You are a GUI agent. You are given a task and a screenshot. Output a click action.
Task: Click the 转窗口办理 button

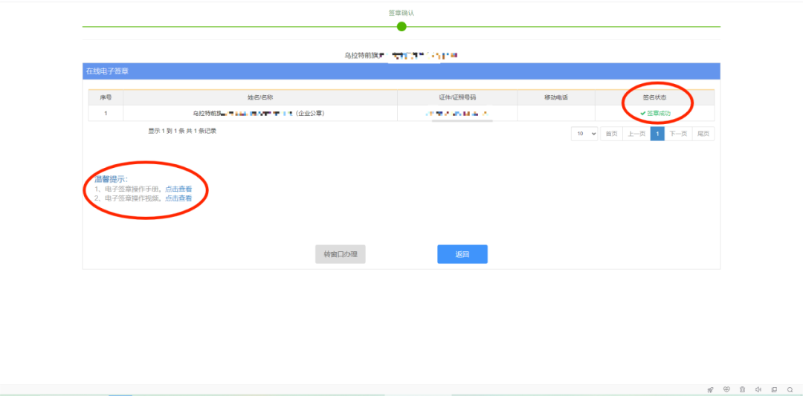pyautogui.click(x=340, y=254)
